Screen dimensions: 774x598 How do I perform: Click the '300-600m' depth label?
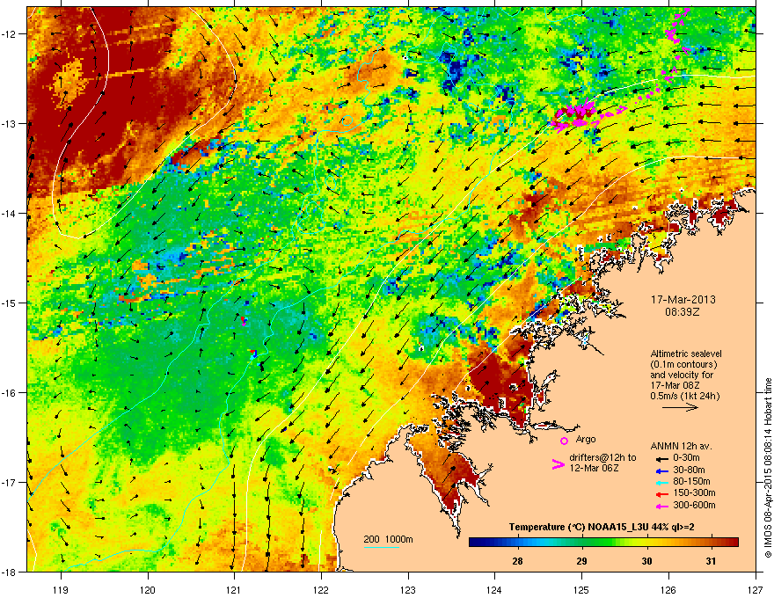pos(694,505)
